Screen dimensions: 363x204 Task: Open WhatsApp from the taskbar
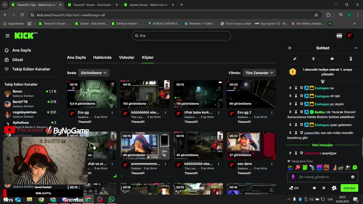coord(111,199)
